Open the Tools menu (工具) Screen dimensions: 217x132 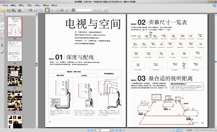29,5
